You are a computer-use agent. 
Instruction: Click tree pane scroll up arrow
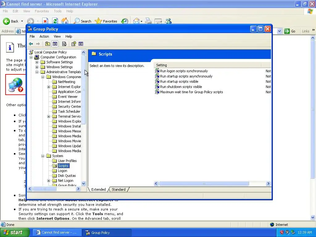(x=83, y=52)
